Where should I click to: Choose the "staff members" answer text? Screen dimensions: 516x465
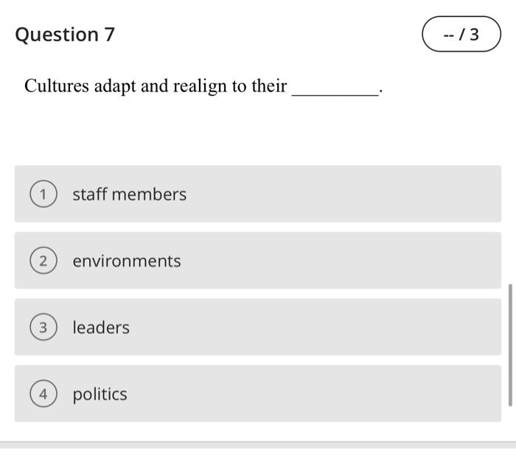(x=129, y=195)
